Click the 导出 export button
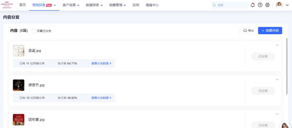Screen dimensions: 292x128 (247, 31)
